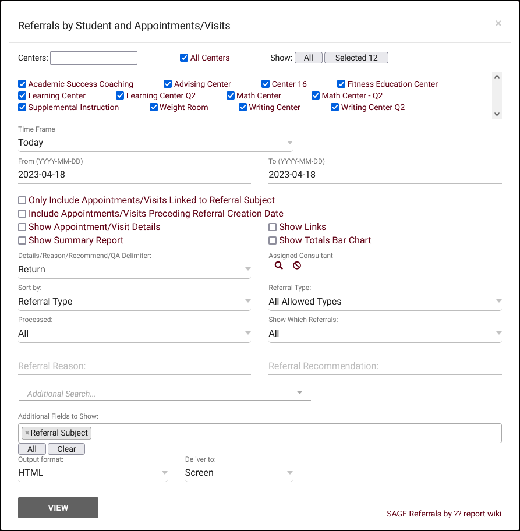Viewport: 520px width, 531px height.
Task: Open the SAGE Referrals report wiki link
Action: point(444,514)
